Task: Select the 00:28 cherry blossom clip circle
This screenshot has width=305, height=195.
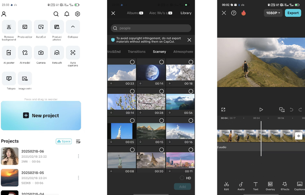Action: tap(161, 91)
